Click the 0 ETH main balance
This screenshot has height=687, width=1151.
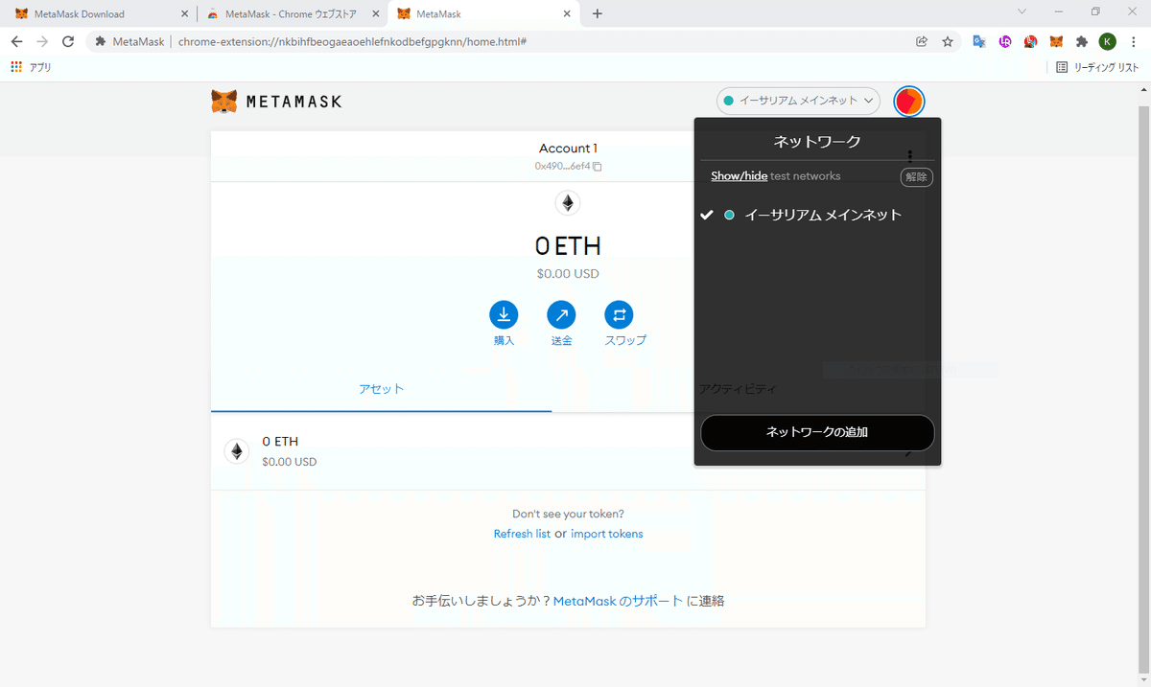pos(568,246)
